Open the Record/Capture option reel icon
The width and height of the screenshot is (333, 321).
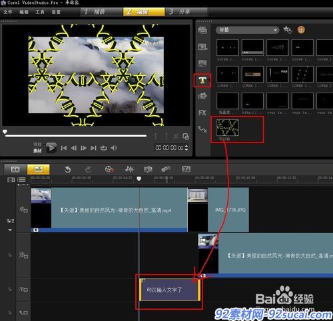pos(109,169)
